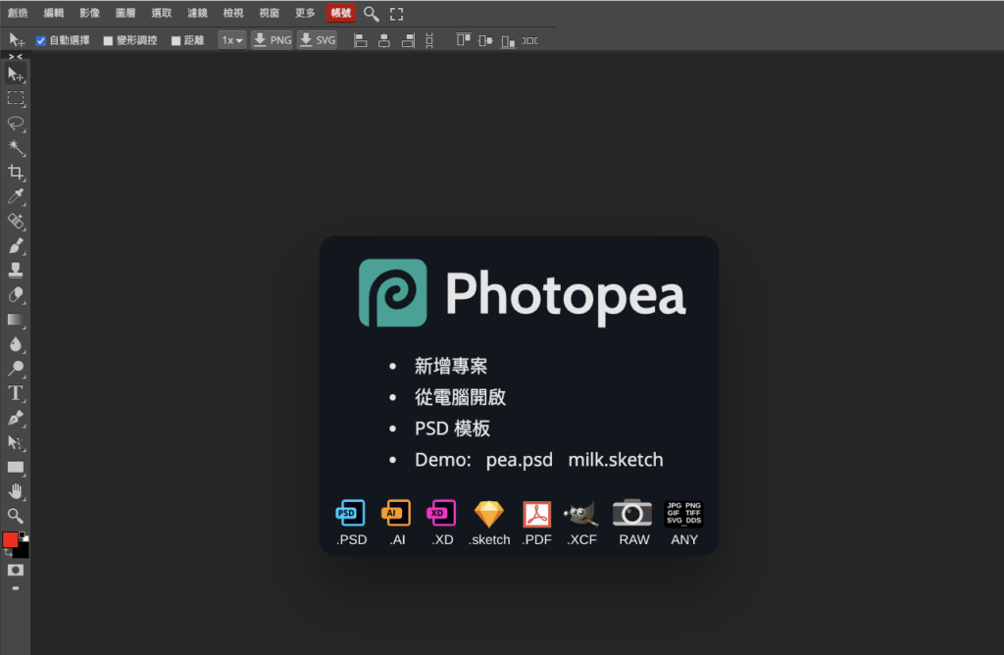Align vertical centers icon in options bar
1004x655 pixels.
tap(485, 40)
